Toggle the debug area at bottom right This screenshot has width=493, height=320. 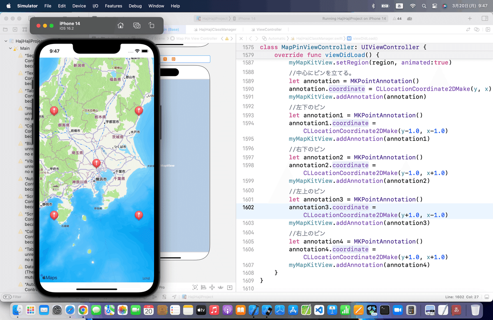pyautogui.click(x=487, y=297)
